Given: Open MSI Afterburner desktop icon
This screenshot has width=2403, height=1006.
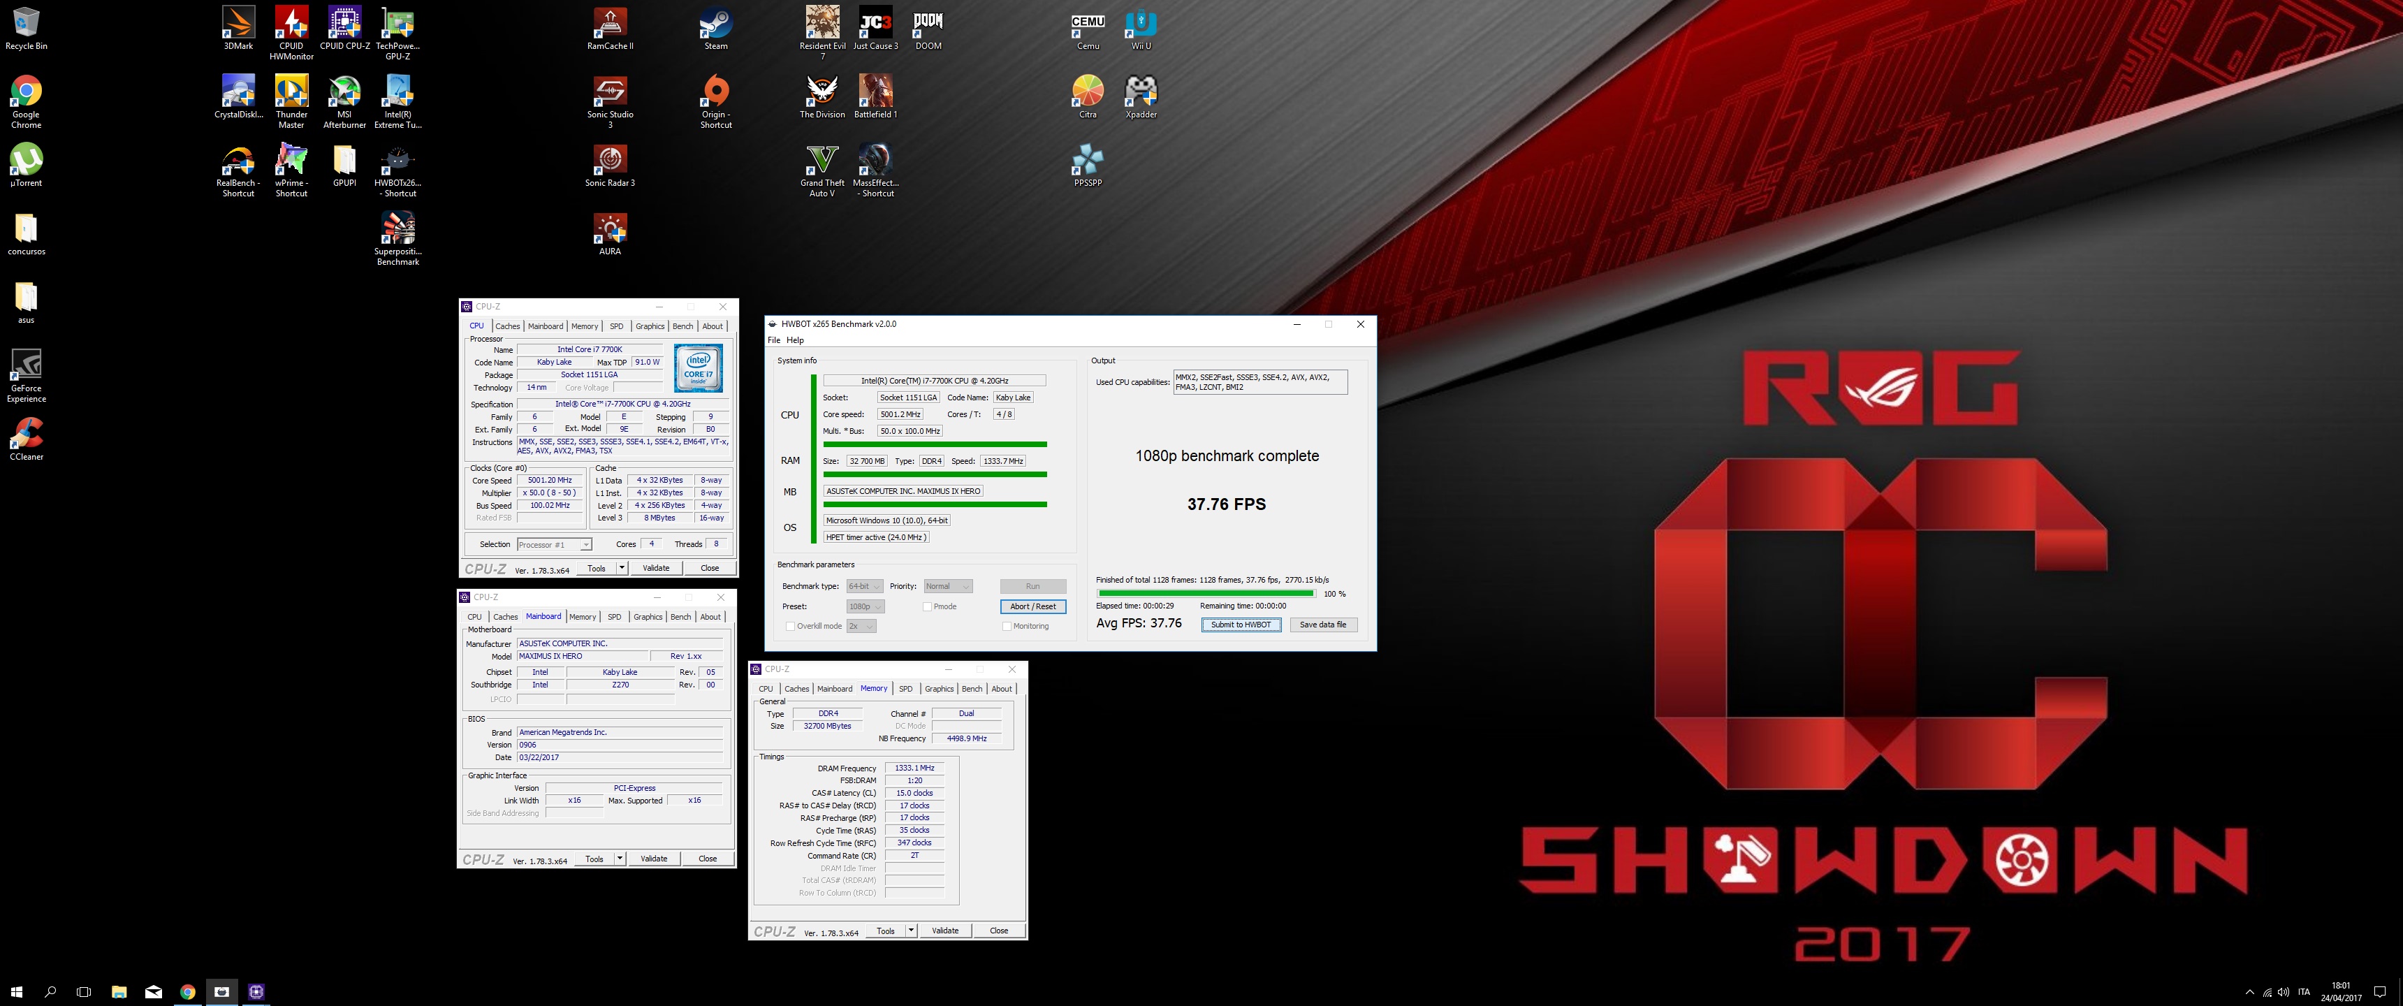Looking at the screenshot, I should [x=344, y=102].
